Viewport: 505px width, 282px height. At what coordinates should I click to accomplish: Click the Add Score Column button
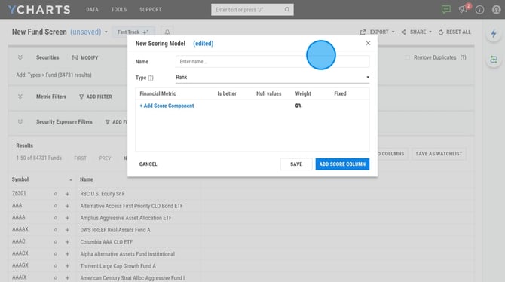342,164
